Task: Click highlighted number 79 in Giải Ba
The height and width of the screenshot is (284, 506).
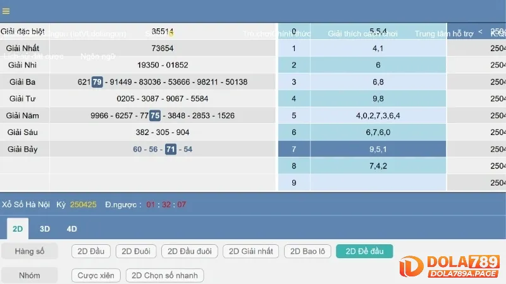Action: pyautogui.click(x=97, y=82)
